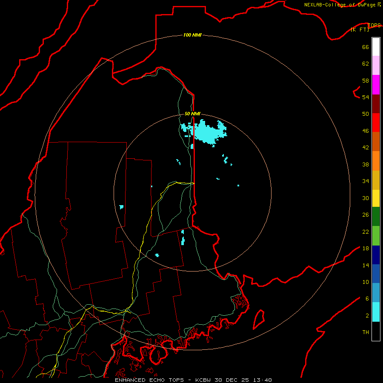Image resolution: width=383 pixels, height=383 pixels.
Task: Click the legend value 2
Action: [367, 316]
